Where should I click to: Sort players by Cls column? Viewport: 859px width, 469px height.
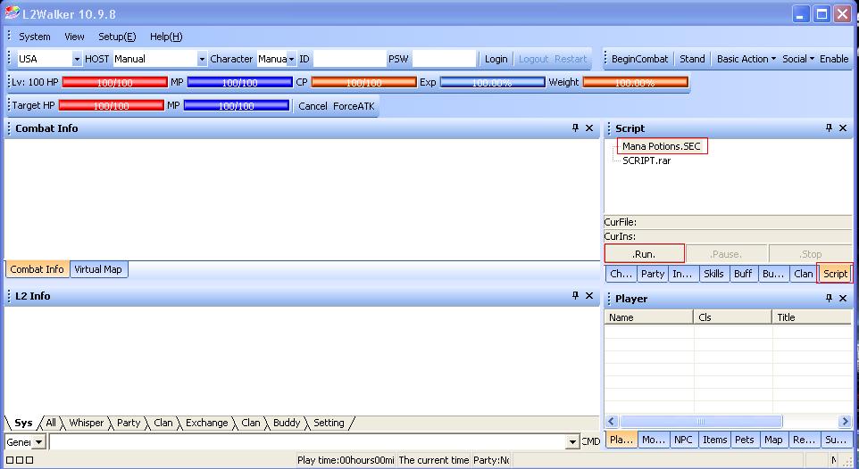(x=733, y=317)
